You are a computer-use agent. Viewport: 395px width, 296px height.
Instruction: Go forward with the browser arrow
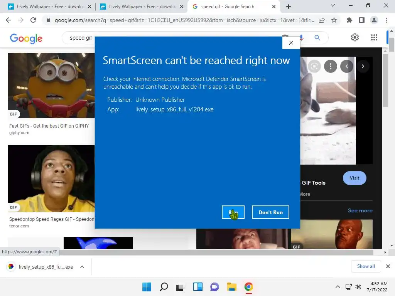(x=21, y=20)
